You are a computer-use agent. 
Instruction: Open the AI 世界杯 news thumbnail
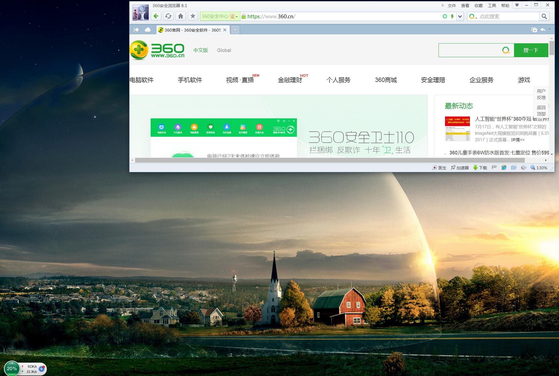[457, 129]
